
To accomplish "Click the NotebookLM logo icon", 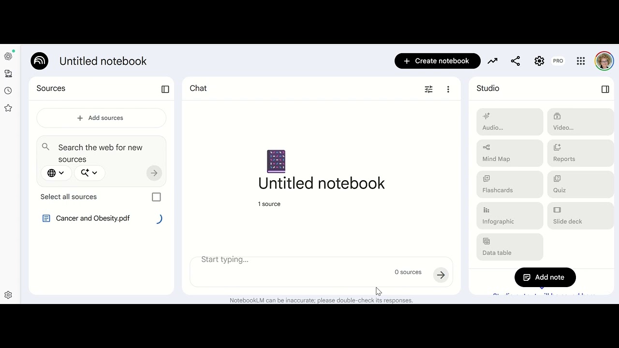I will point(39,61).
